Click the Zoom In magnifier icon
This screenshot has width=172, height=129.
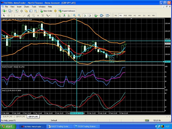click(x=75, y=15)
